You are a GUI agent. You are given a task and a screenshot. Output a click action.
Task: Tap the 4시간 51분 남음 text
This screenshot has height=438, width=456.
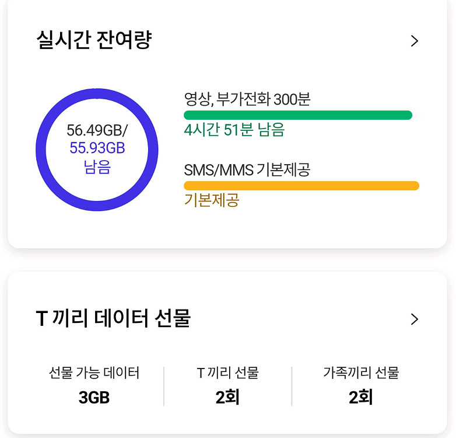pyautogui.click(x=234, y=130)
